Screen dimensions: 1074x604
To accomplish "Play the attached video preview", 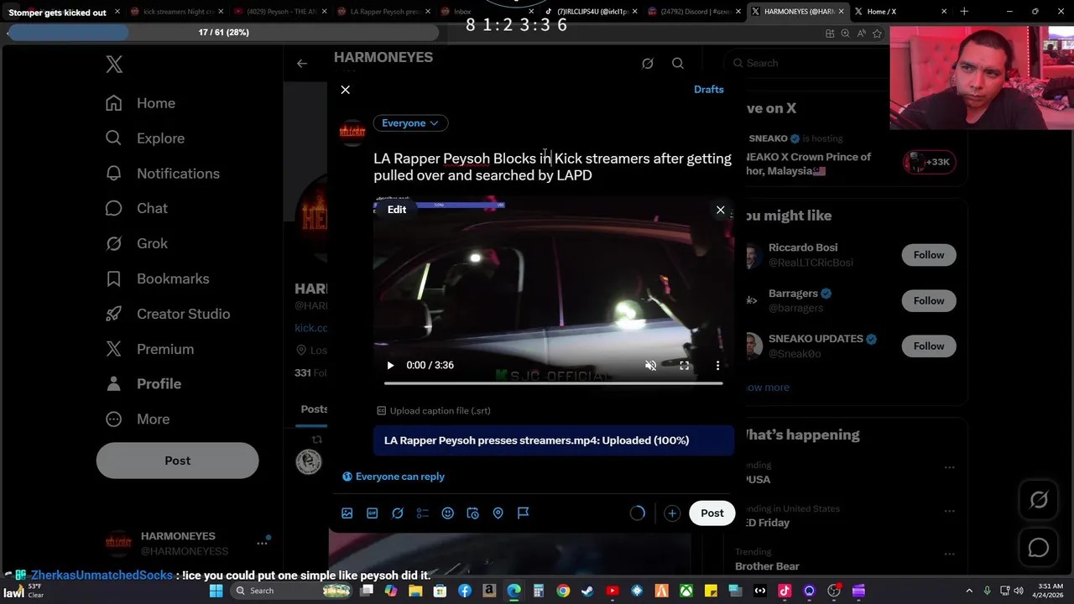I will [390, 365].
